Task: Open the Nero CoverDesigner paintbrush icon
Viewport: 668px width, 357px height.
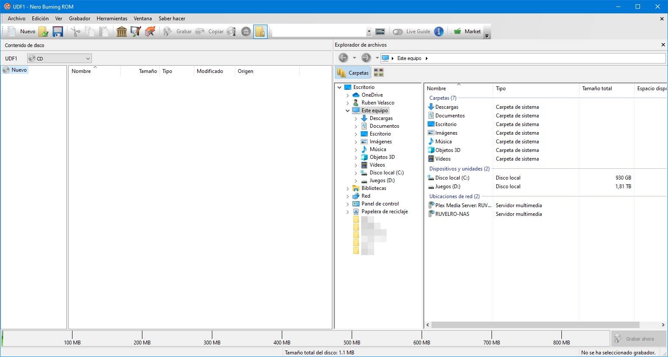Action: coord(136,32)
